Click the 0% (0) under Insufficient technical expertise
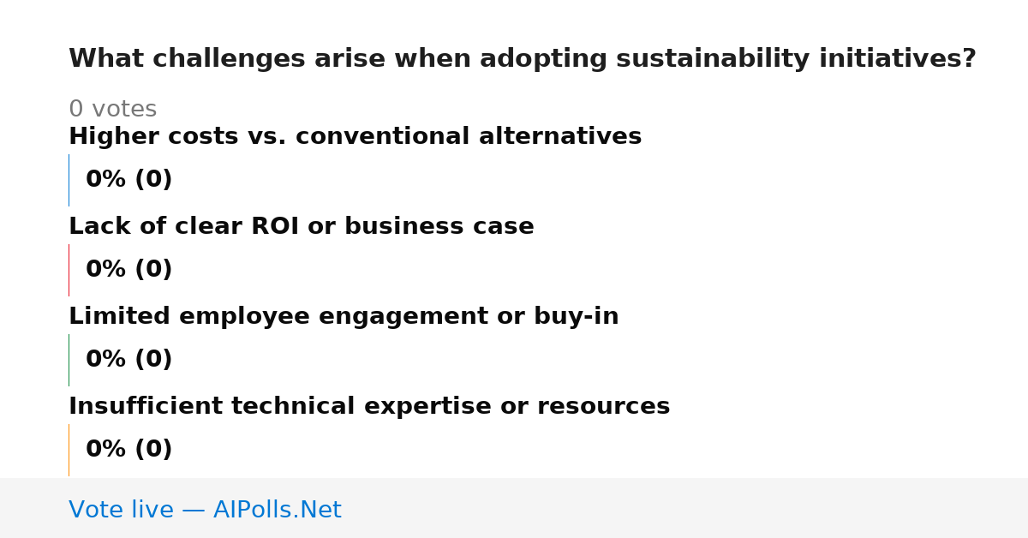 tap(128, 450)
